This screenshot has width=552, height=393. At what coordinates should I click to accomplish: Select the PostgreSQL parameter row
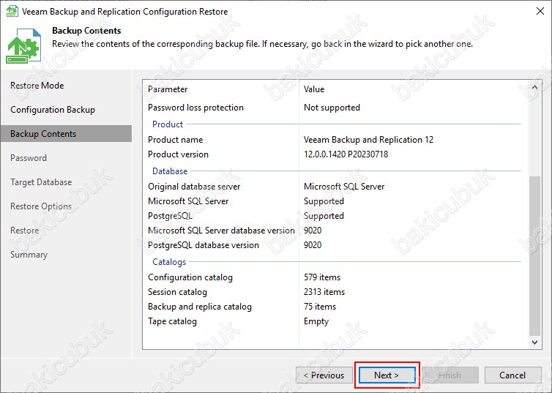tap(335, 216)
